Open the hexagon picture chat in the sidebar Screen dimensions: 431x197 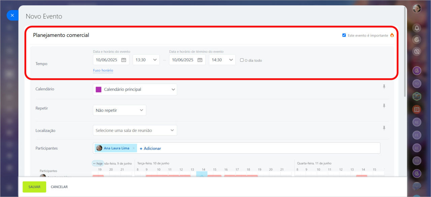(x=417, y=96)
